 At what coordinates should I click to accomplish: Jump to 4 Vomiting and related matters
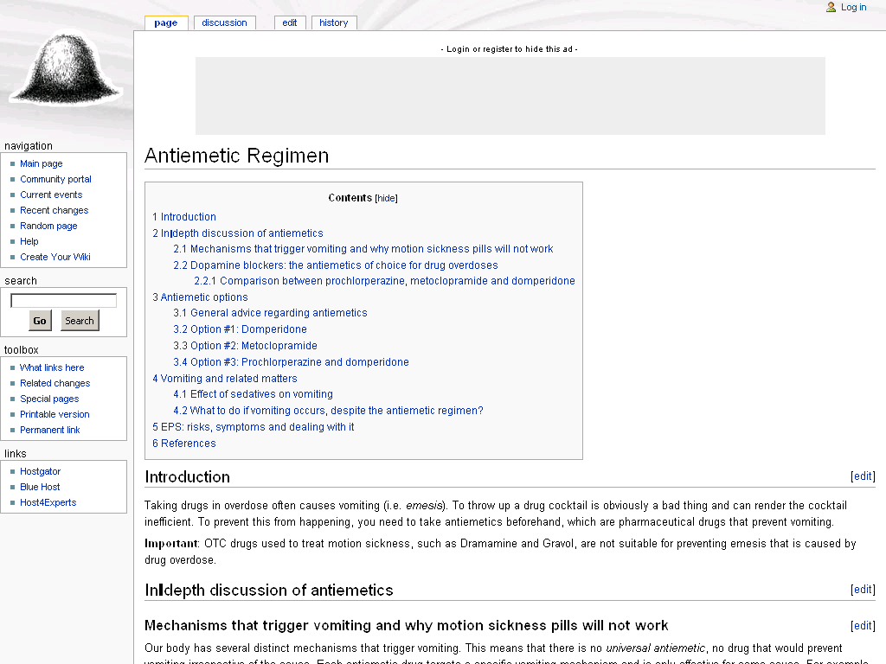[x=225, y=379]
